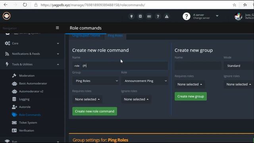254x143 pixels.
Task: Switch to the Ungrouped / Home tab
Action: click(86, 36)
